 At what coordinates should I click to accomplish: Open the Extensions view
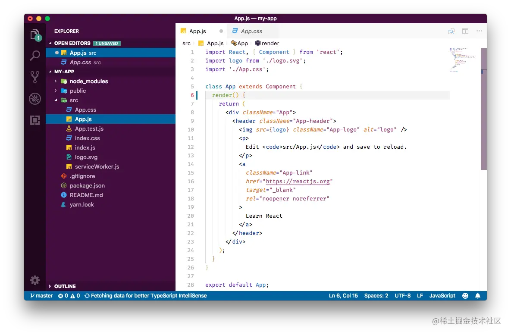(35, 120)
